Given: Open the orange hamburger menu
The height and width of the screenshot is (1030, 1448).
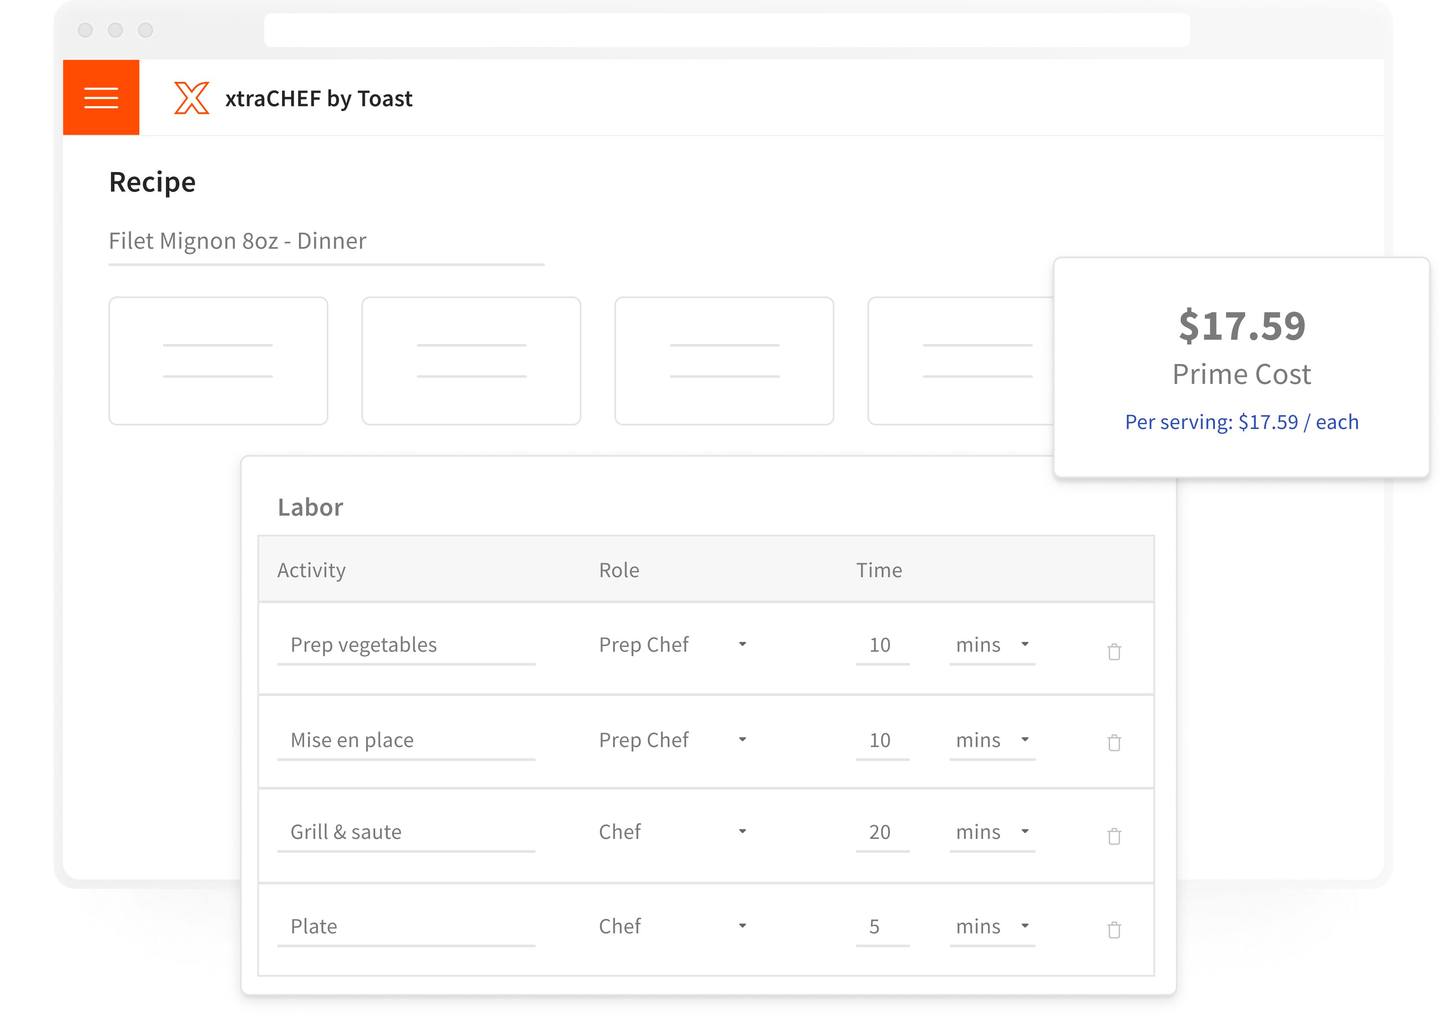Looking at the screenshot, I should pyautogui.click(x=101, y=97).
